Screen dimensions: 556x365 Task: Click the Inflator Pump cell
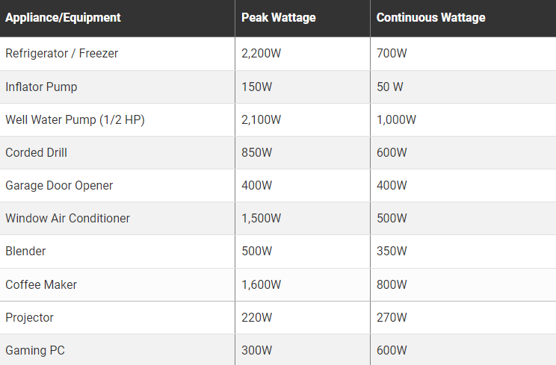tap(41, 87)
